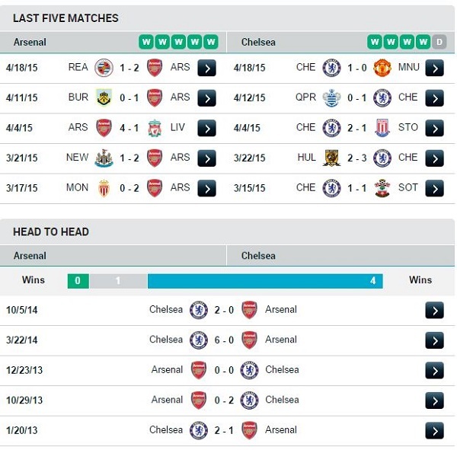Click the Newcastle club crest
The image size is (457, 450).
(104, 158)
